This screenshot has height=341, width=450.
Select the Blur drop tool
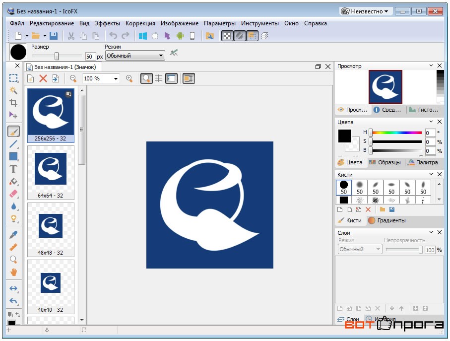(x=13, y=206)
